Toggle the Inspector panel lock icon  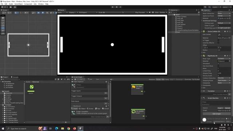pos(229,10)
